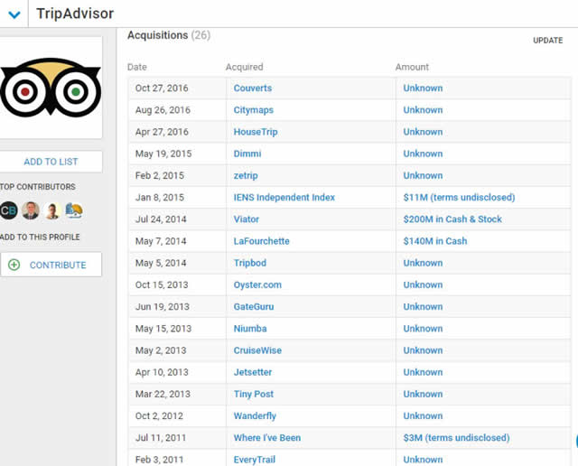Open the IENS Independent Index link
The image size is (578, 466).
(284, 198)
